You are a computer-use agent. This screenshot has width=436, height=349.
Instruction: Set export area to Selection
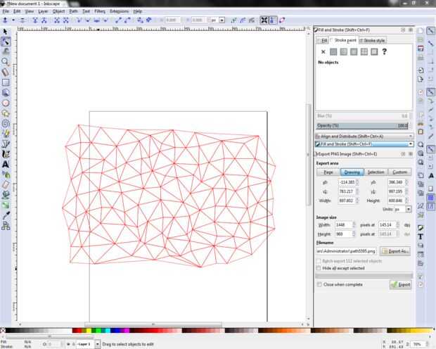[376, 172]
